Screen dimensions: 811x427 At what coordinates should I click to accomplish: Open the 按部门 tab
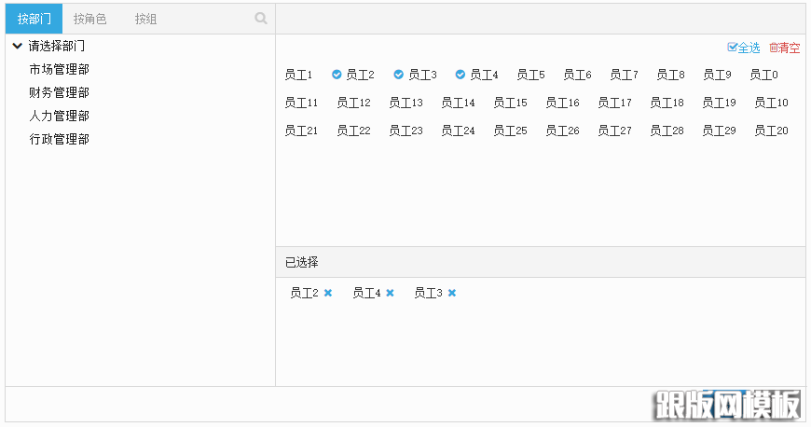click(x=34, y=19)
